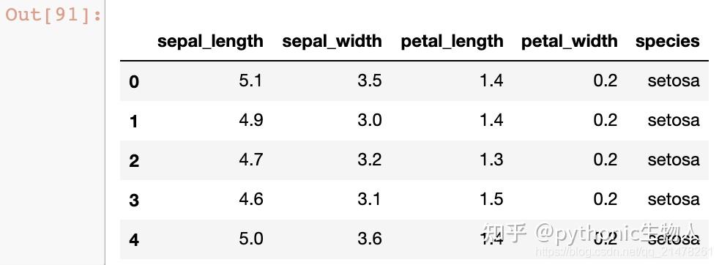719x265 pixels.
Task: Select the petal_length column header
Action: pyautogui.click(x=452, y=41)
